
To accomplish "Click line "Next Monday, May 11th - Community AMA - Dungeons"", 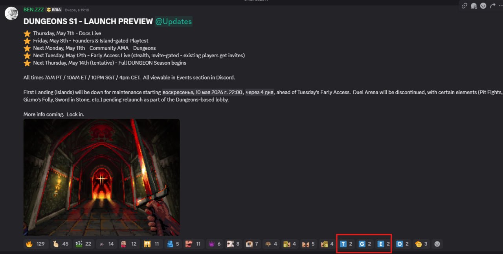I will pos(94,48).
